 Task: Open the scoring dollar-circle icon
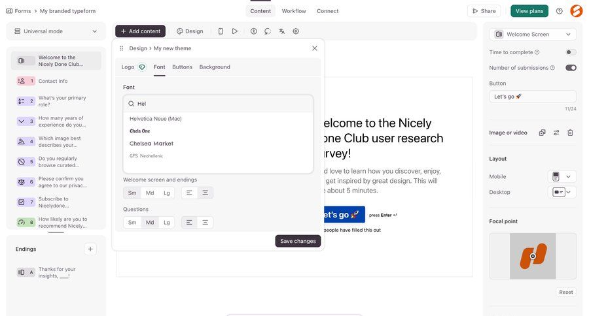254,31
